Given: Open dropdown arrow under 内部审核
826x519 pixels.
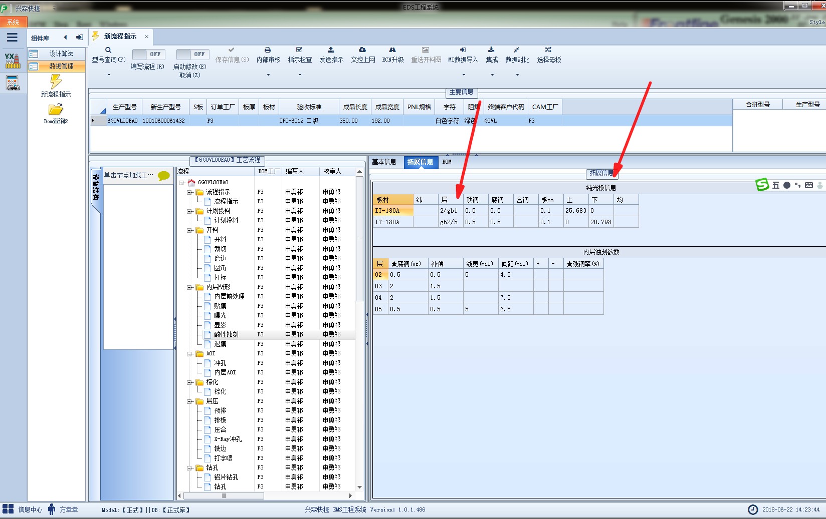Looking at the screenshot, I should (268, 75).
